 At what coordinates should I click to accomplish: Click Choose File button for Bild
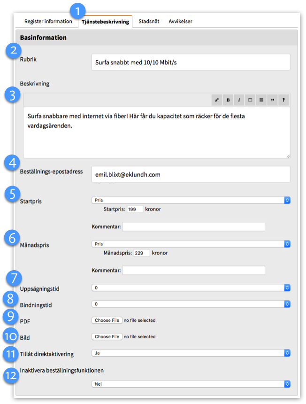(107, 336)
